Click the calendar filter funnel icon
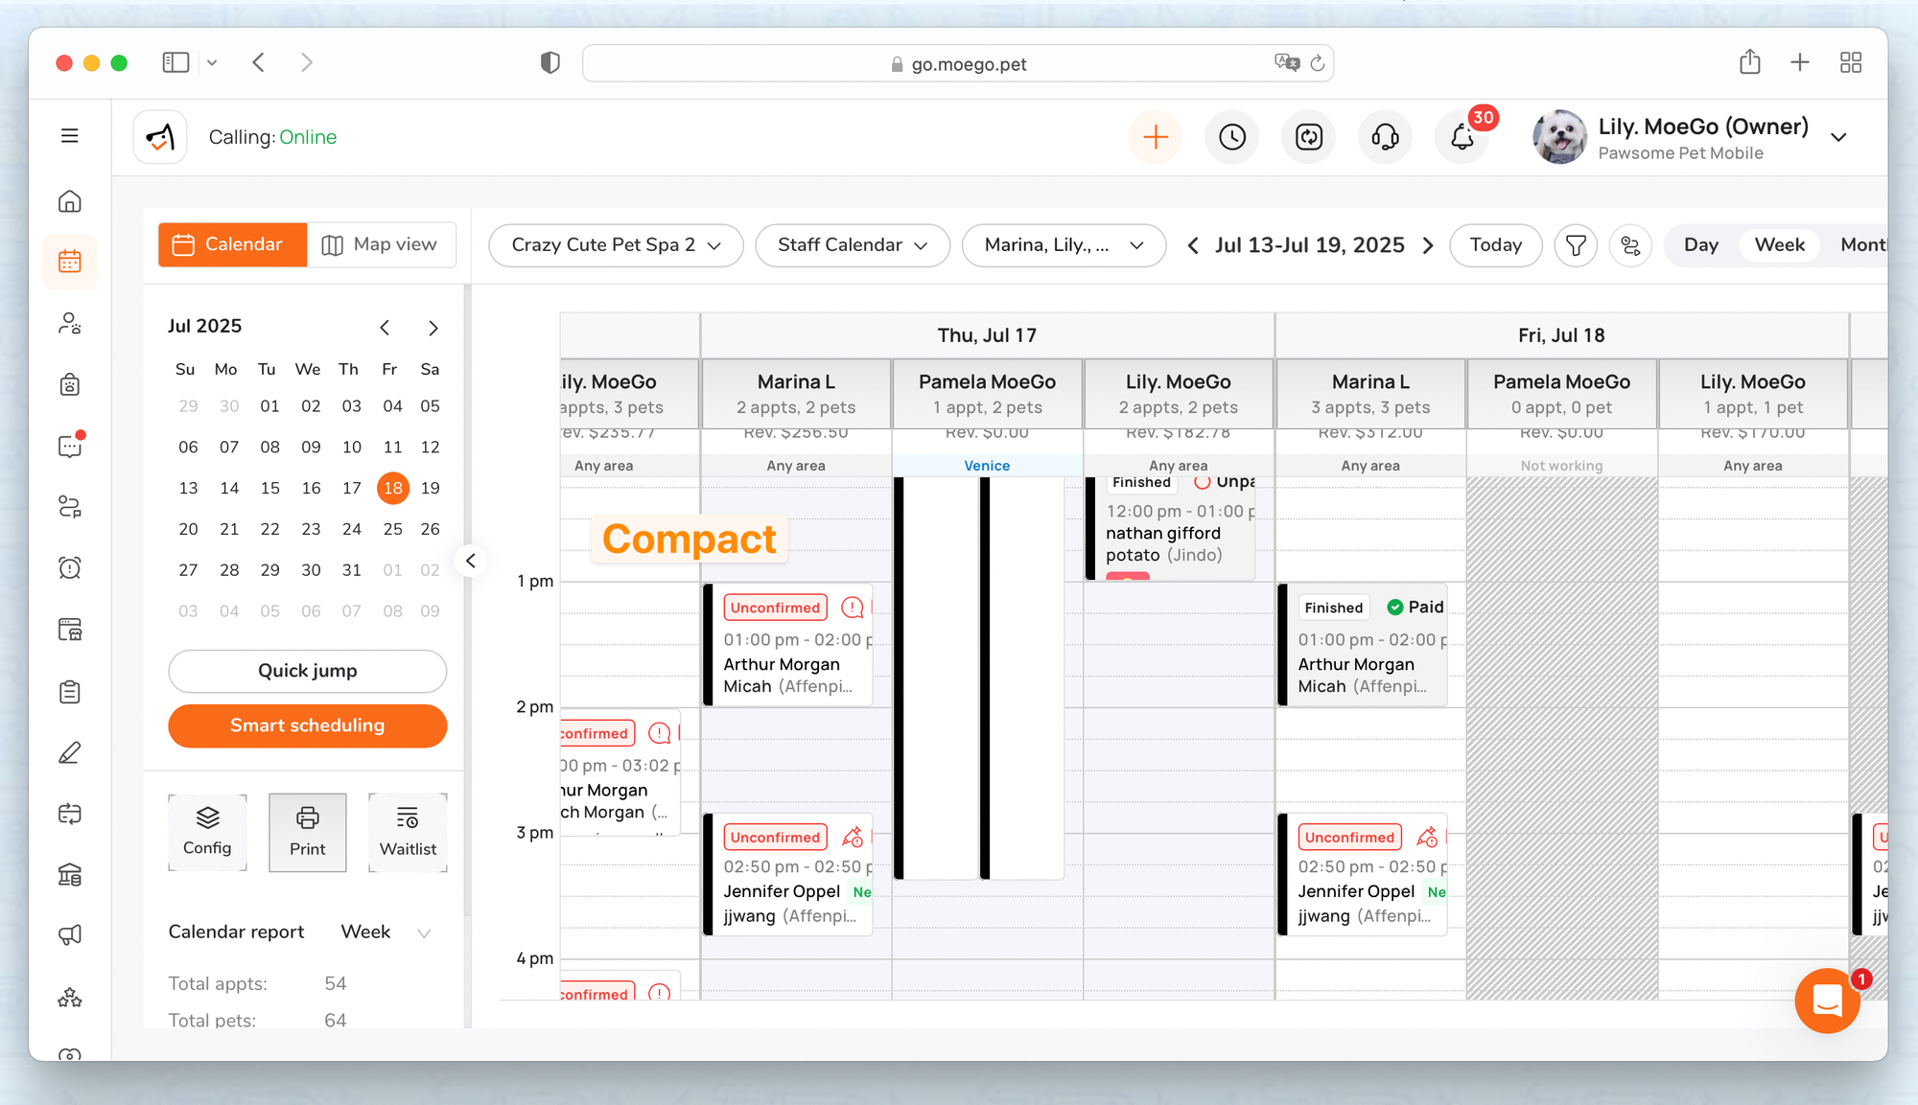Screen dimensions: 1918x1105 click(1575, 245)
